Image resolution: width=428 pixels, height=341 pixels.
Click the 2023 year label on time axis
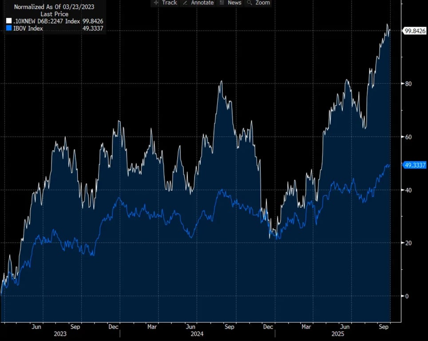point(60,333)
